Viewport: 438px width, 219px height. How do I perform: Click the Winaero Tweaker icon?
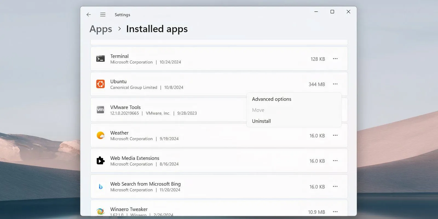coord(100,211)
